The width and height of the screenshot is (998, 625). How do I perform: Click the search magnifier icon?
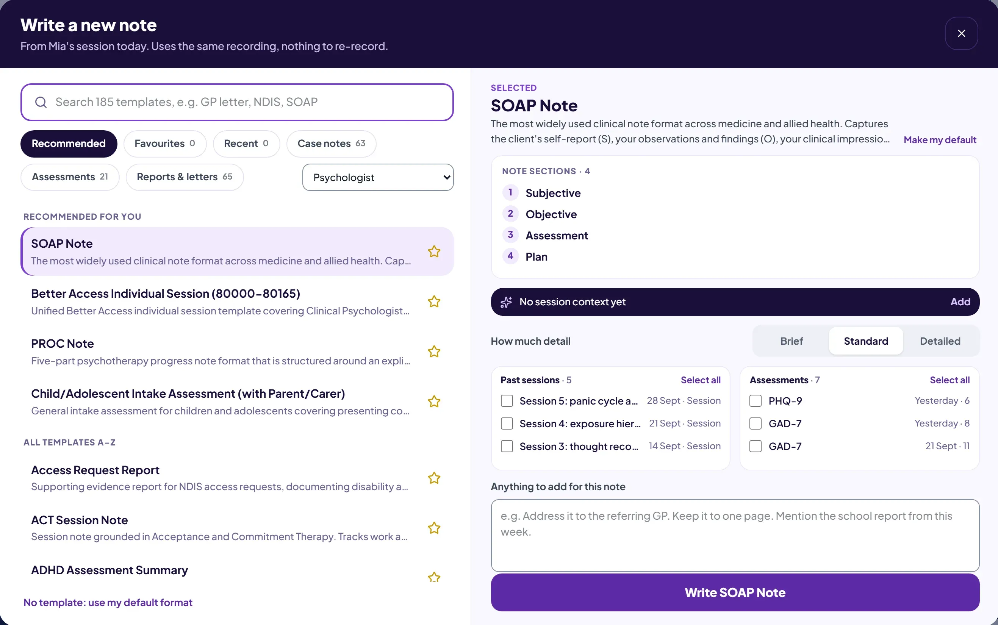click(x=41, y=102)
